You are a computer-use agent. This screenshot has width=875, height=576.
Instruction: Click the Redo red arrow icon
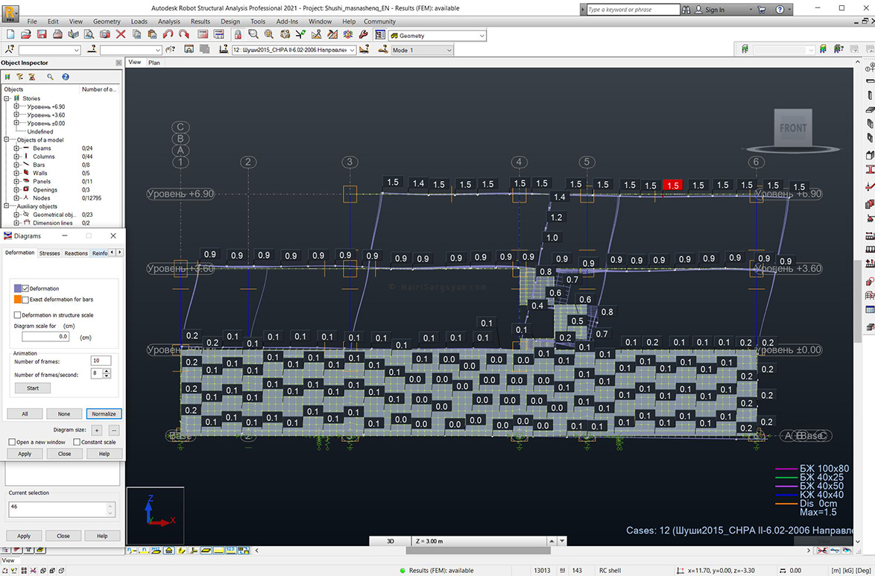183,34
